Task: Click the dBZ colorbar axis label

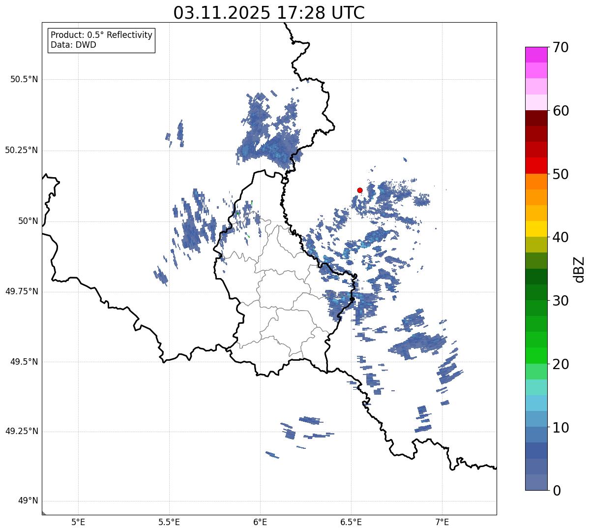Action: [x=579, y=269]
